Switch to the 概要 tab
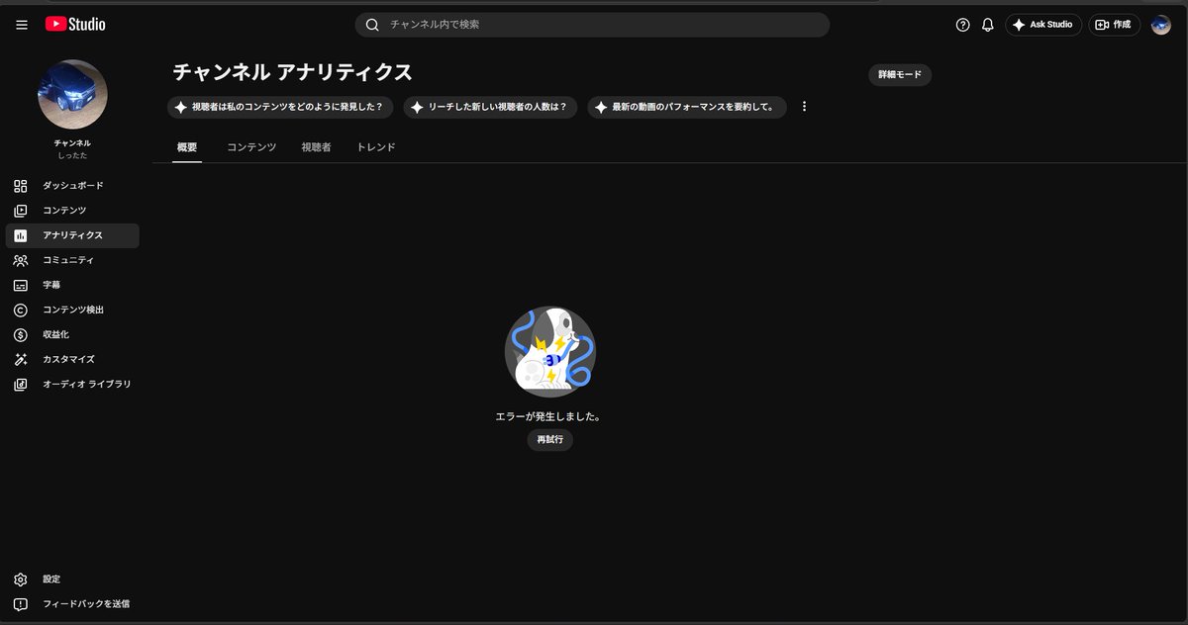 (x=187, y=147)
